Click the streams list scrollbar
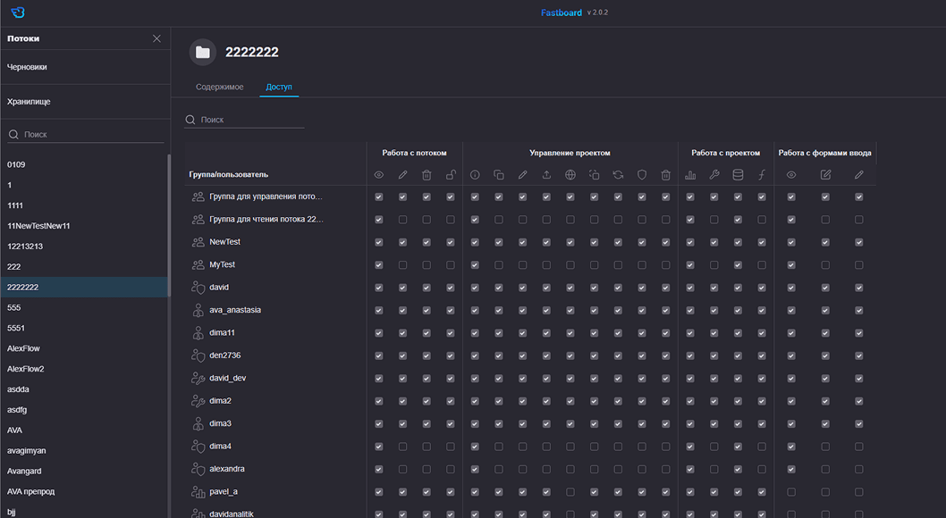Viewport: 946px width, 518px height. point(169,225)
